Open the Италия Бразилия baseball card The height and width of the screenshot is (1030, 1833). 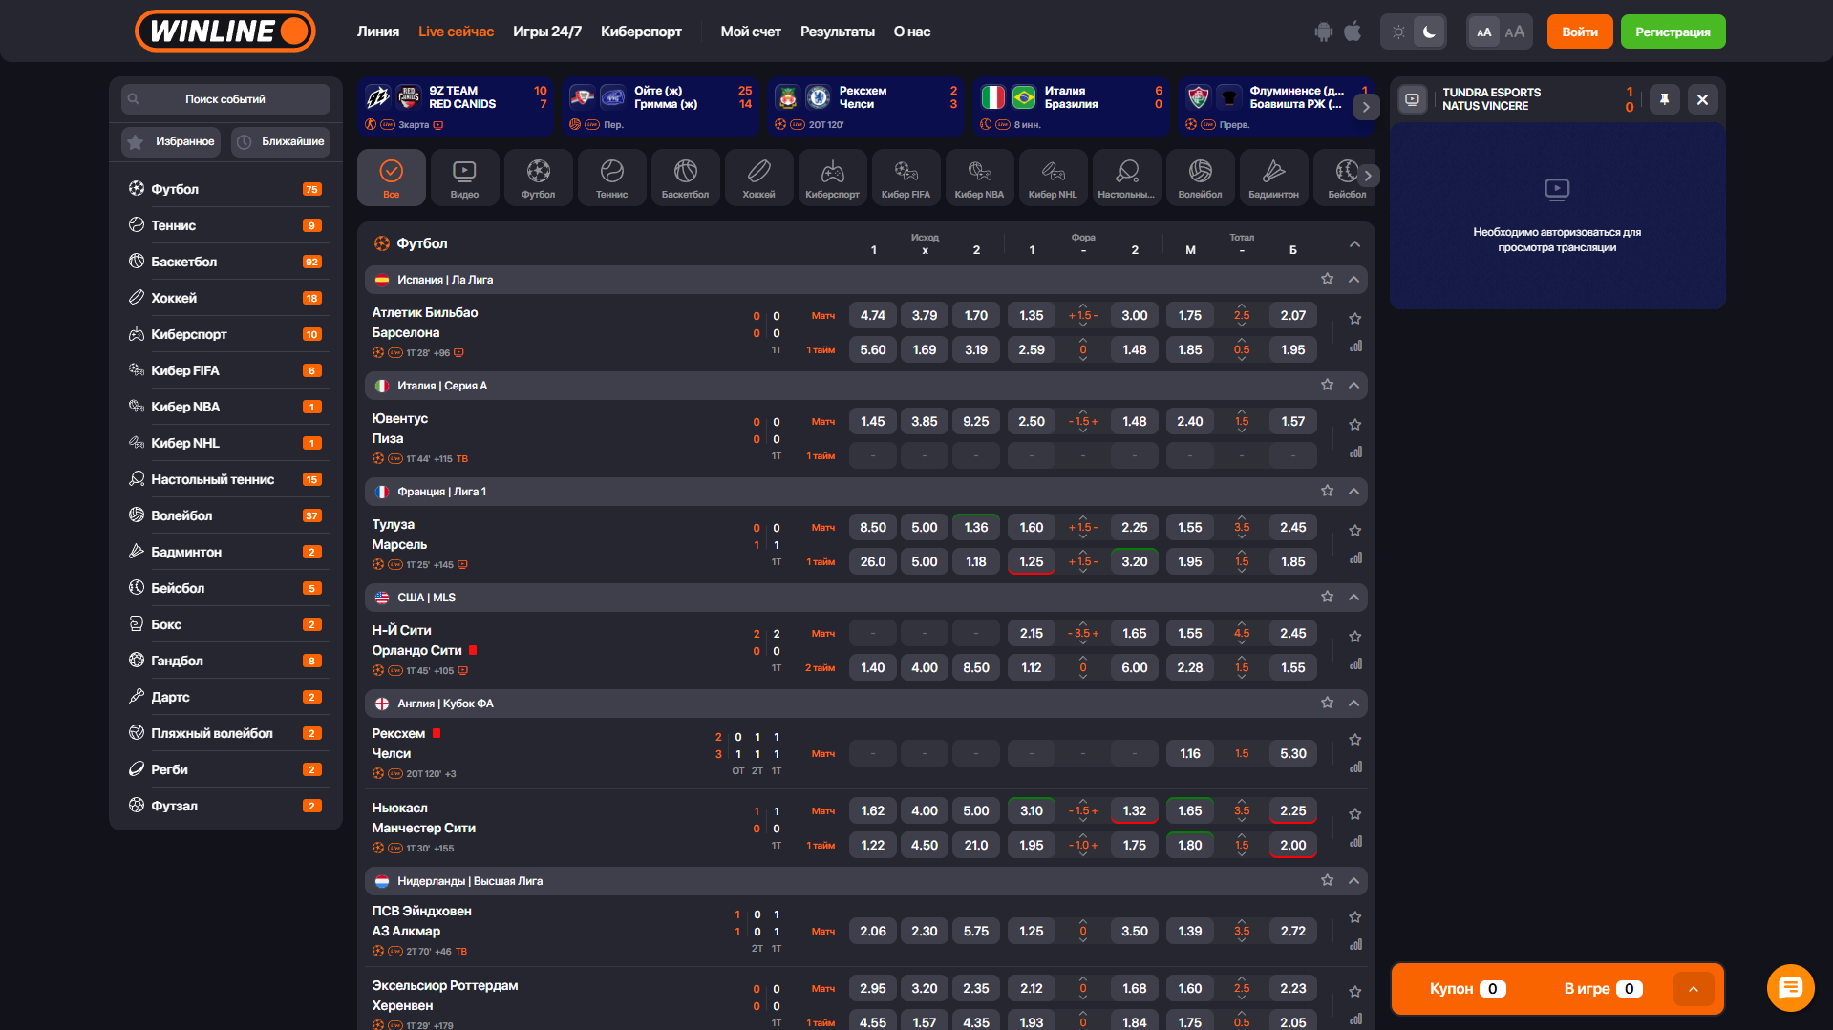pos(1072,107)
